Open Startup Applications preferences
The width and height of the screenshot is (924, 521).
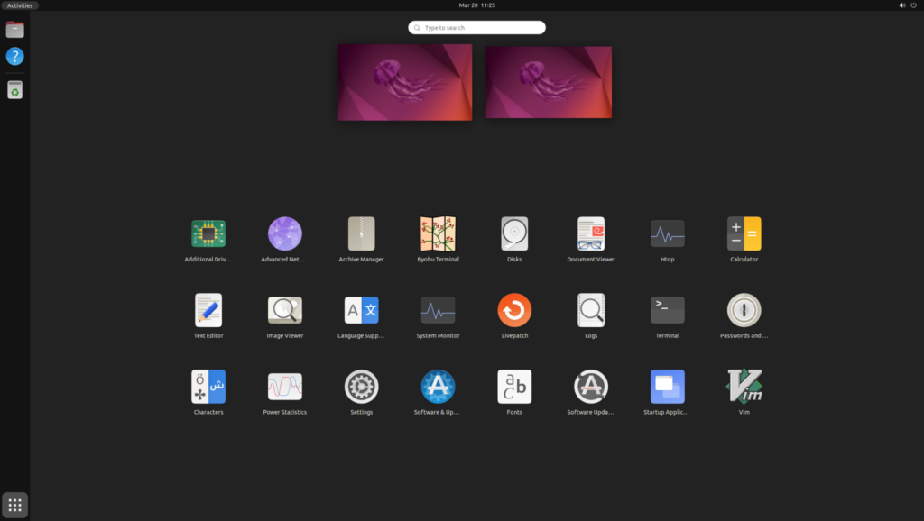pyautogui.click(x=668, y=388)
